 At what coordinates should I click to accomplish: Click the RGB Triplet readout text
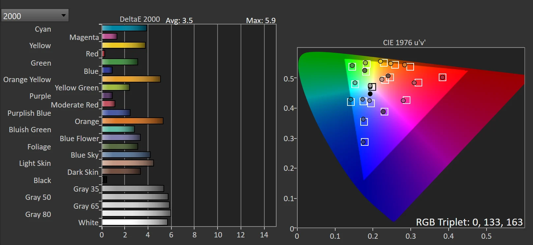coord(469,222)
